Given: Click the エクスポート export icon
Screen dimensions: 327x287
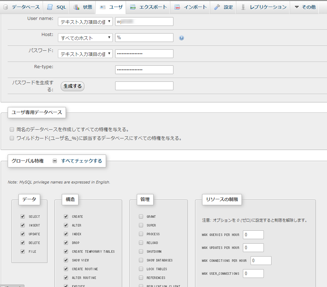Looking at the screenshot, I should click(x=133, y=7).
